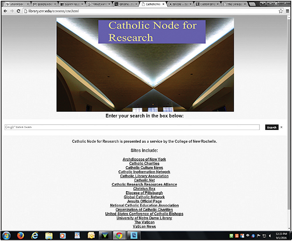Click the Catholic Node for Research banner image
The image size is (292, 241).
[145, 65]
